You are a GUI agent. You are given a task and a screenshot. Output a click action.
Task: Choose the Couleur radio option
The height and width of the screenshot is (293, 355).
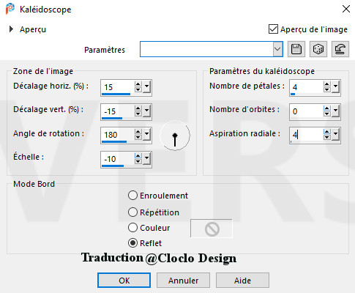(132, 228)
